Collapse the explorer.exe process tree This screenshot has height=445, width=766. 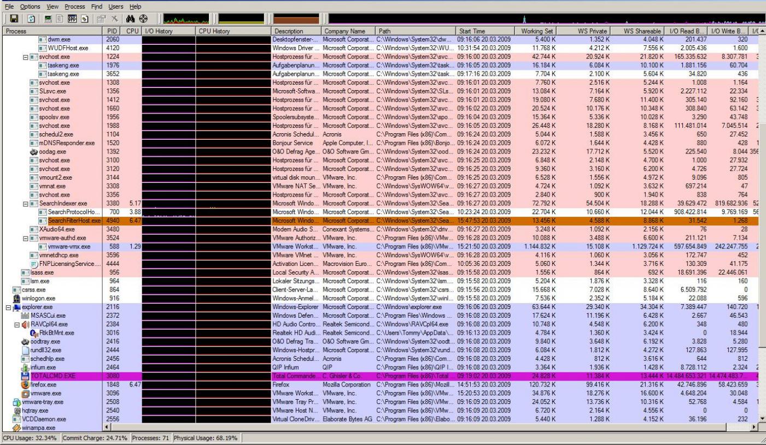(x=8, y=307)
